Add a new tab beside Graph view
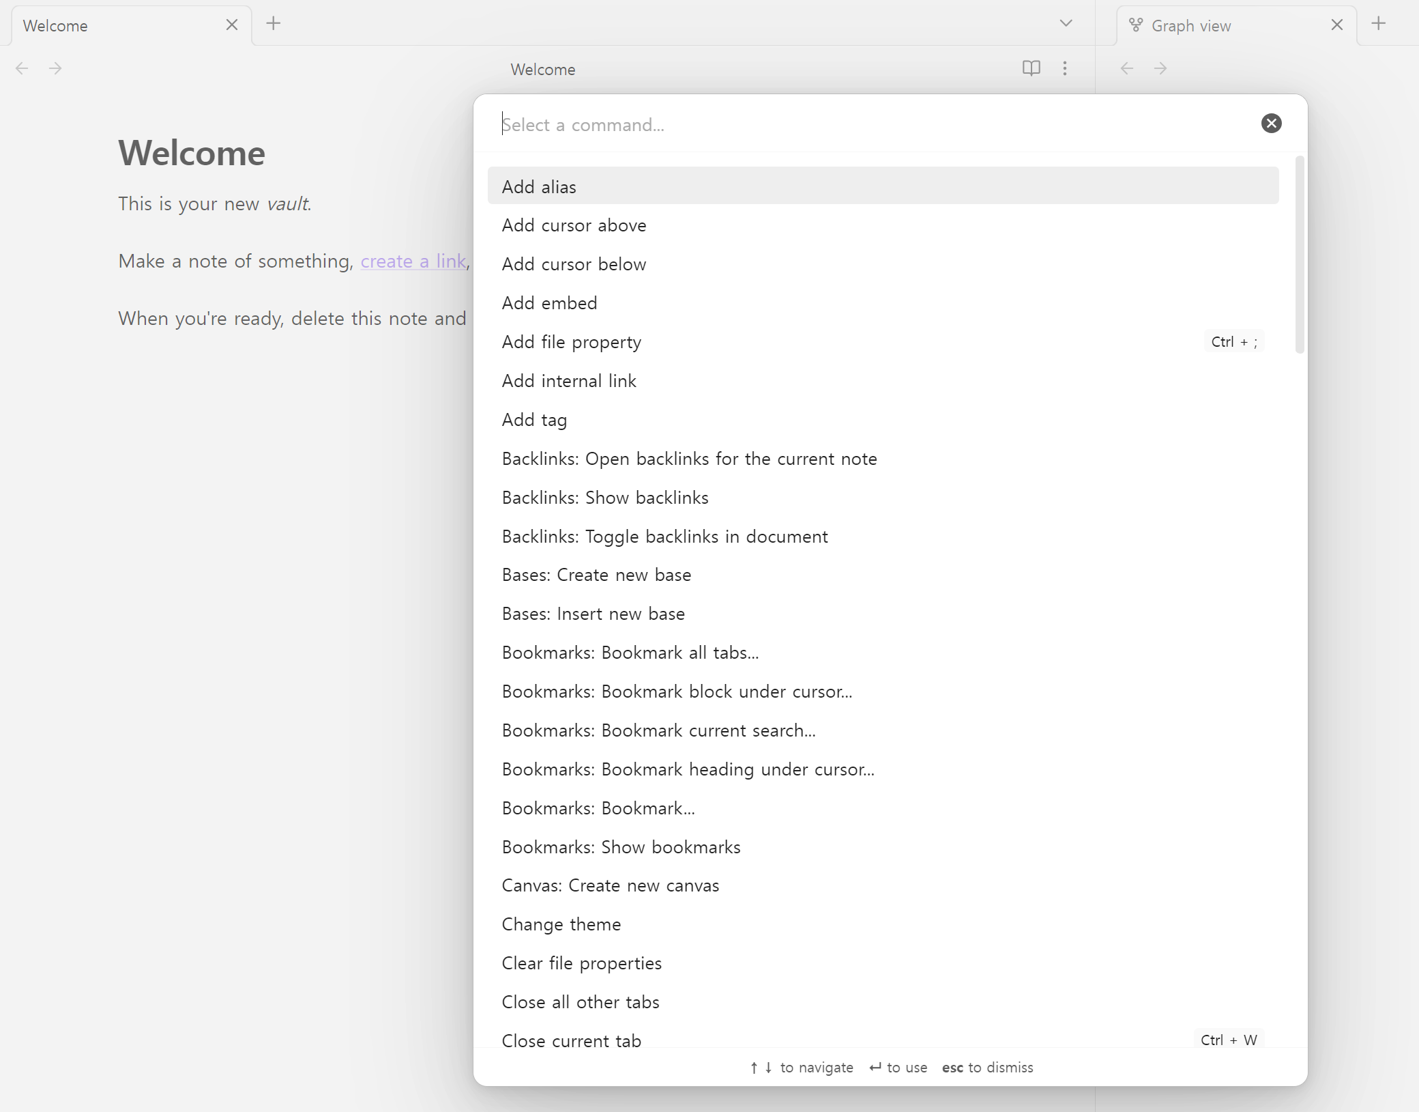 (x=1379, y=24)
